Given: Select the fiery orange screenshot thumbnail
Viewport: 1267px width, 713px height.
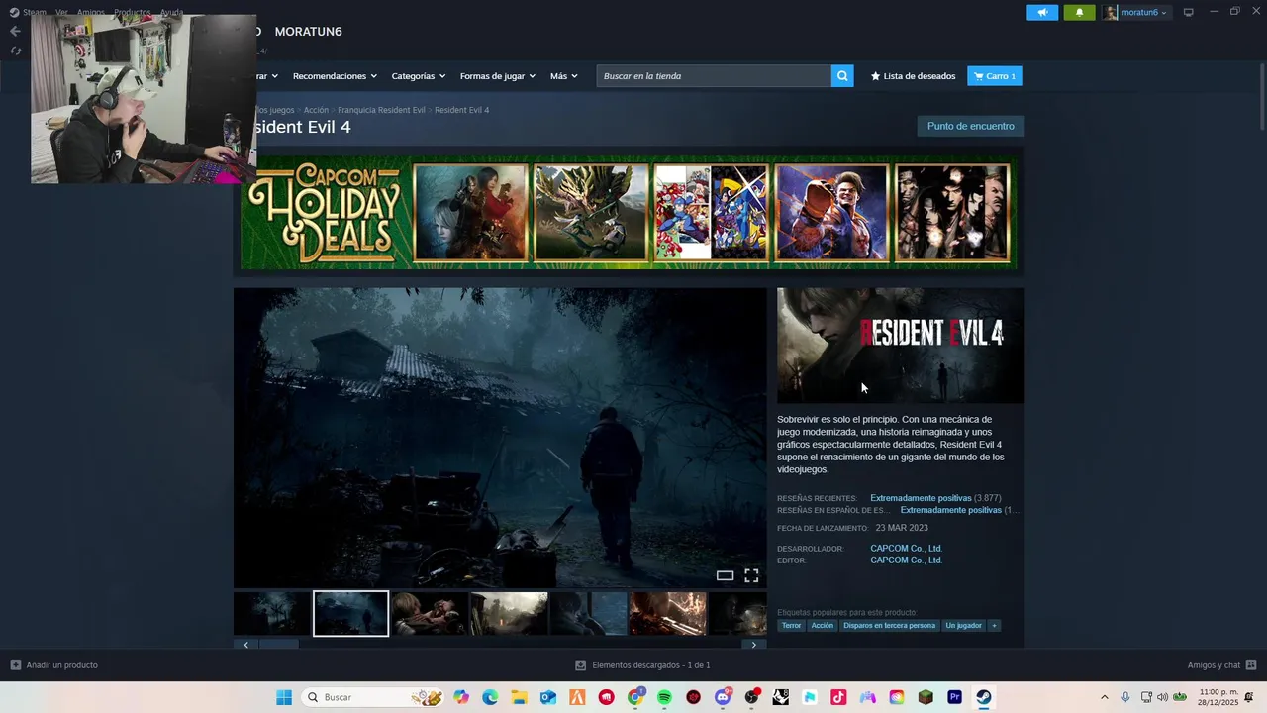Looking at the screenshot, I should pos(667,614).
